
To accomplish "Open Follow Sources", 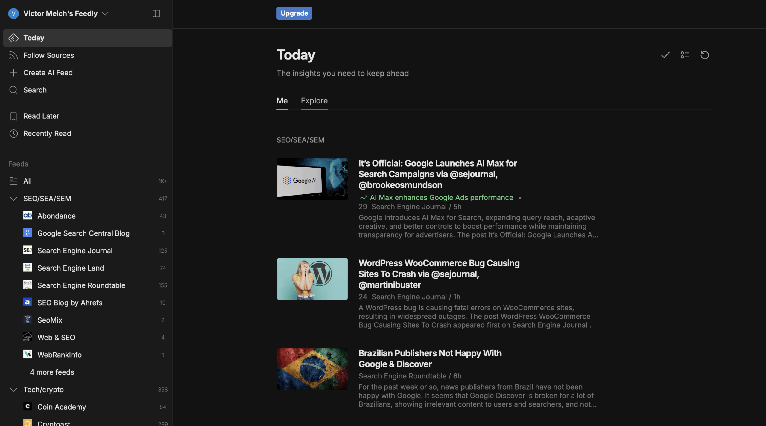I will 48,55.
